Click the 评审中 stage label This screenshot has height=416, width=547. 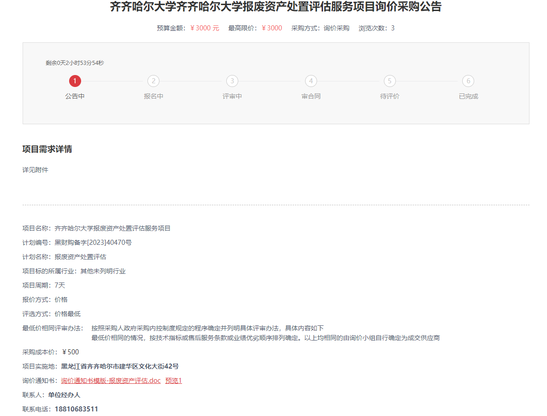click(x=232, y=97)
